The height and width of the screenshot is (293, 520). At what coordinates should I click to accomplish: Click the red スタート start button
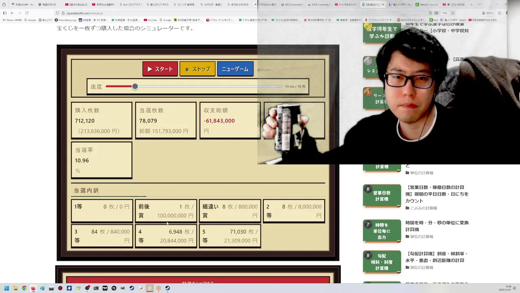[160, 69]
